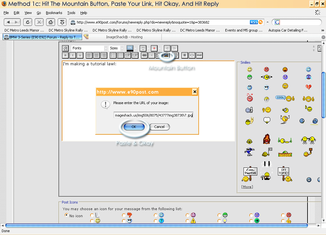Click the horizontal page scrollbar
The width and height of the screenshot is (326, 235).
(x=156, y=225)
